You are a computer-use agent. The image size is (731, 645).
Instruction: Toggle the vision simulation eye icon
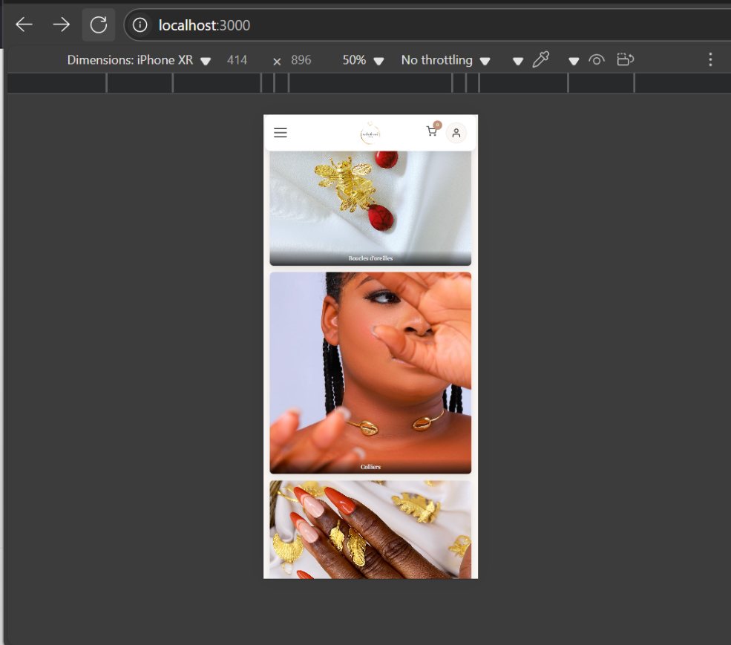(x=597, y=60)
